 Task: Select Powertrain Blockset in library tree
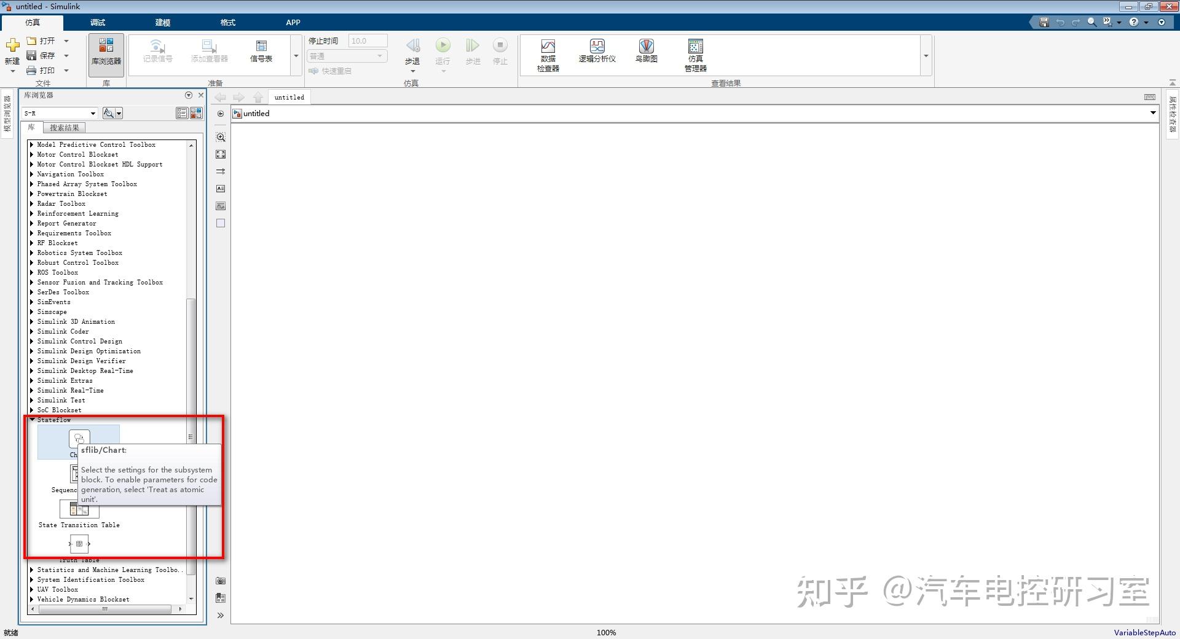click(72, 194)
